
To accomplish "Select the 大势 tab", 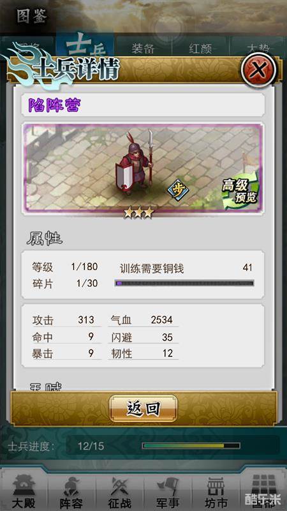I will click(x=257, y=49).
